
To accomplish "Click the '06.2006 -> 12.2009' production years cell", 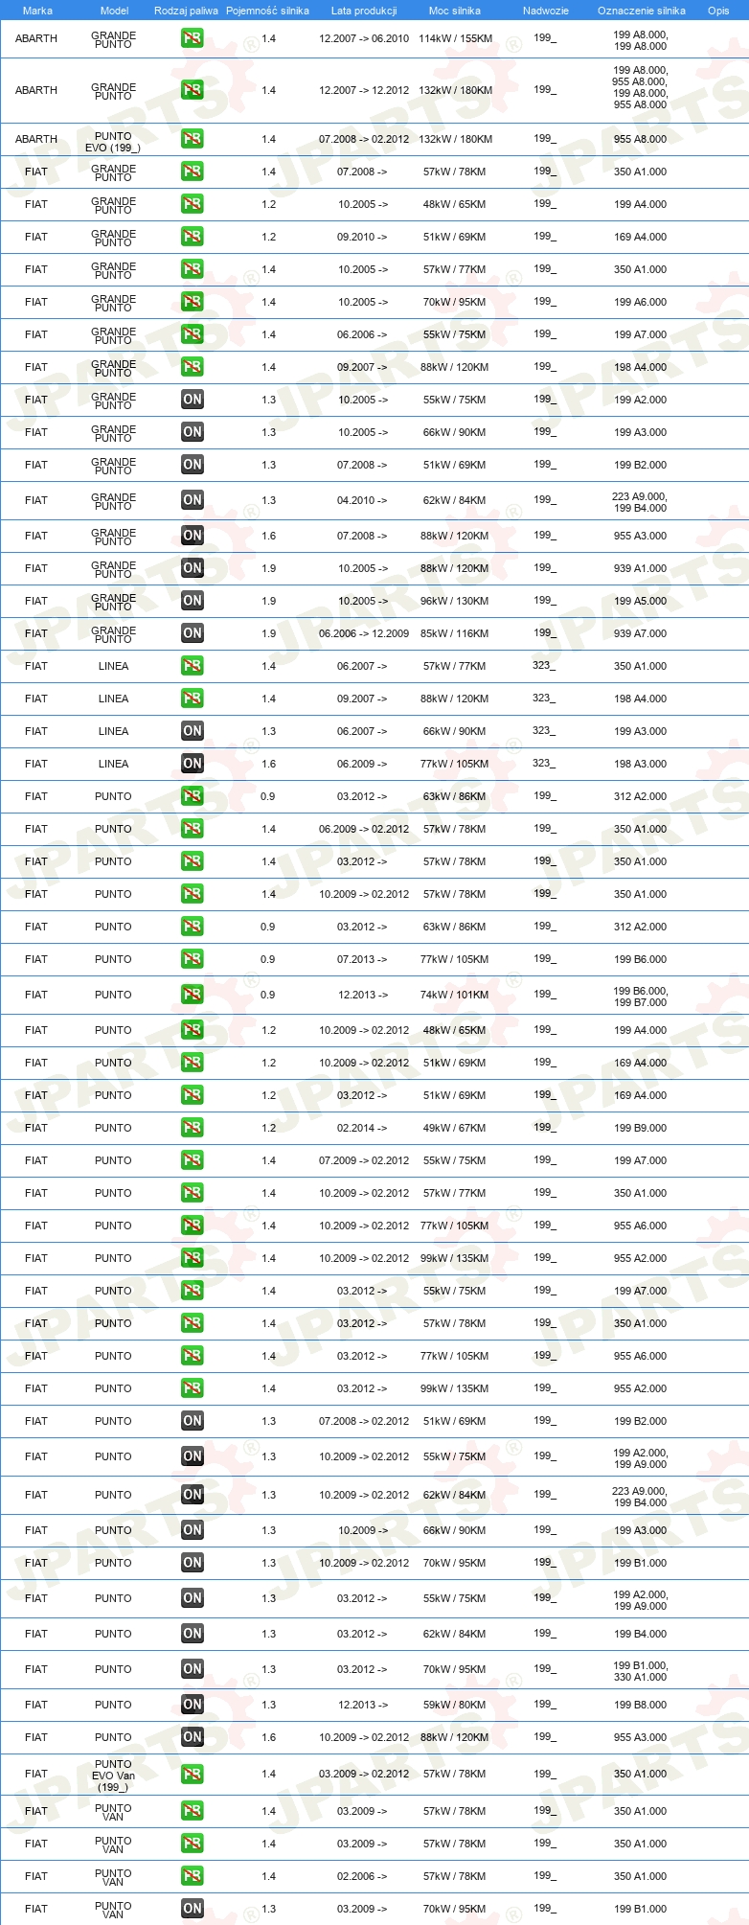I will pos(364,633).
